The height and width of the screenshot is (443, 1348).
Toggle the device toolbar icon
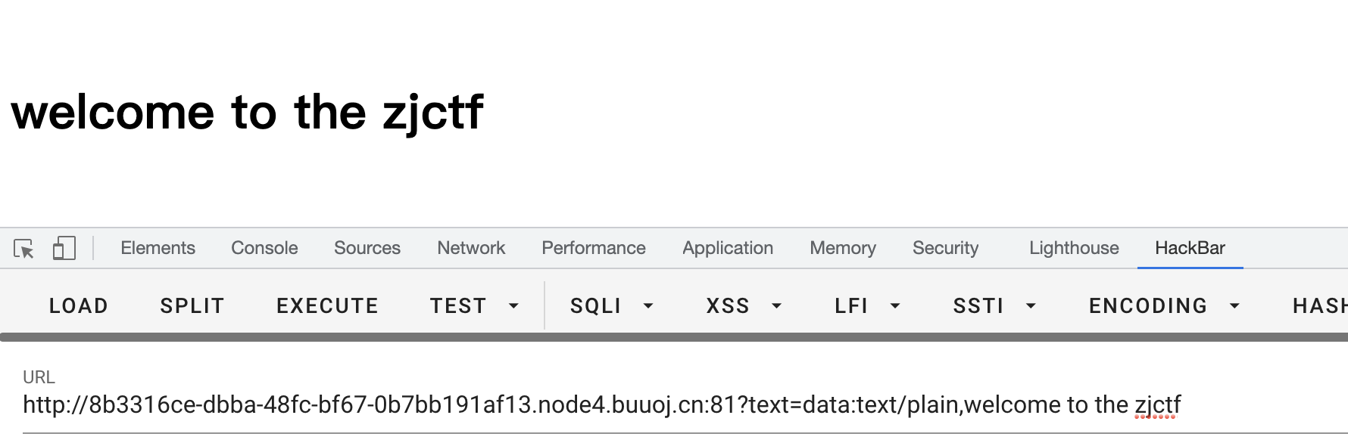(x=64, y=248)
